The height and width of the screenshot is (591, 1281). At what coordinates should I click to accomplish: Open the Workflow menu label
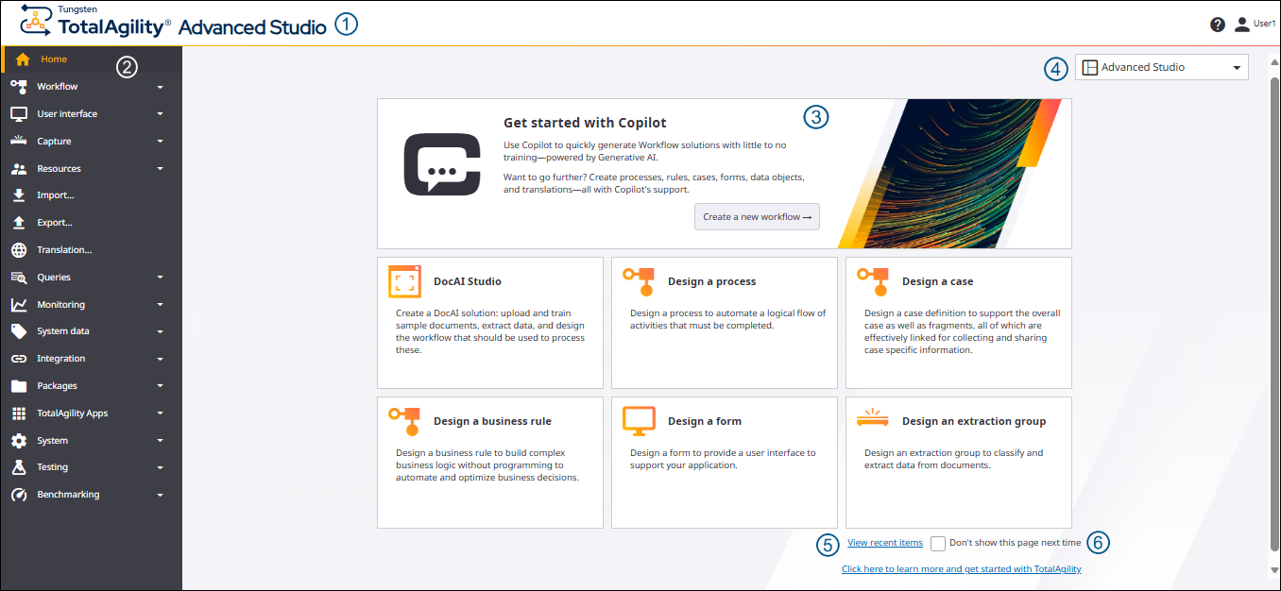coord(58,87)
